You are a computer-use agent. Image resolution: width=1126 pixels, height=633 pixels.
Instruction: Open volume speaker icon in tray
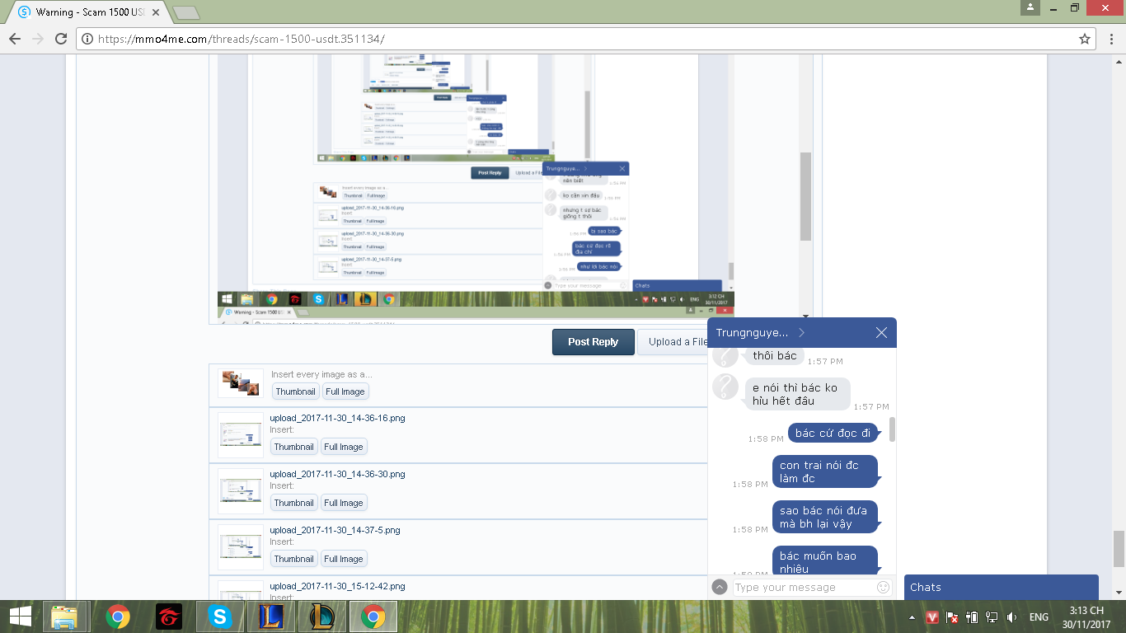pos(1011,617)
